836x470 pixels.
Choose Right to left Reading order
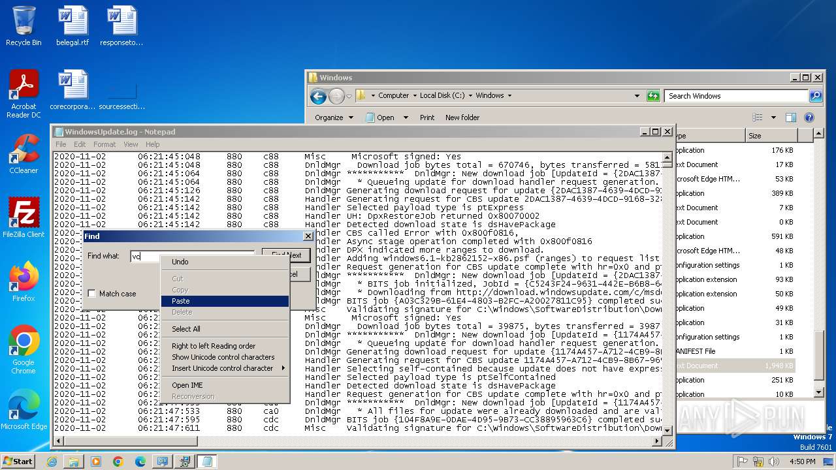(x=225, y=346)
